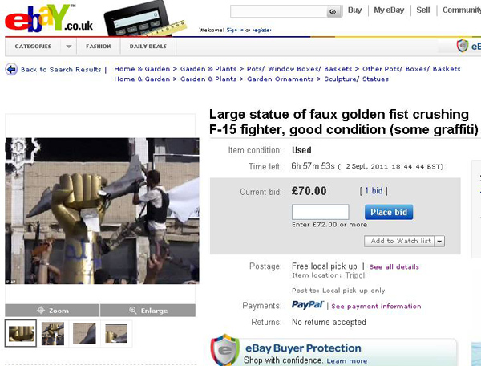This screenshot has width=481, height=366.
Task: Open the 1 bid history link
Action: pyautogui.click(x=374, y=191)
